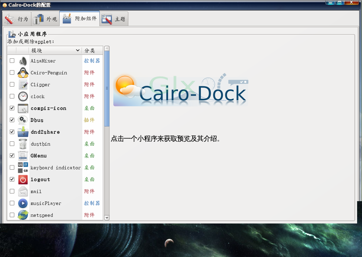Enable the clock checkbox
The height and width of the screenshot is (257, 362).
point(12,96)
